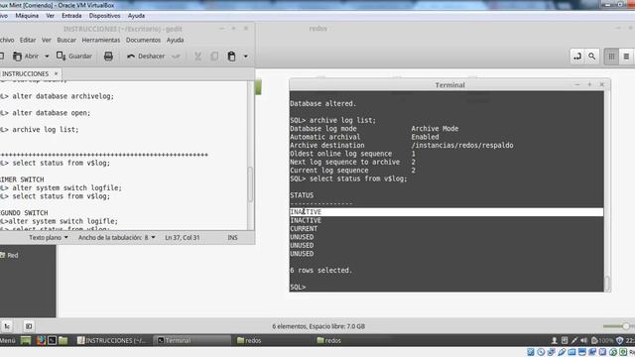Open the files folder launcher on taskbar
This screenshot has height=357, width=635.
pos(63,340)
